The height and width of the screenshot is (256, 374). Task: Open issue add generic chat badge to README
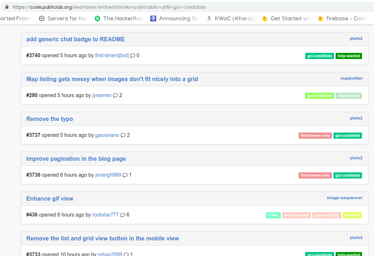tap(75, 39)
